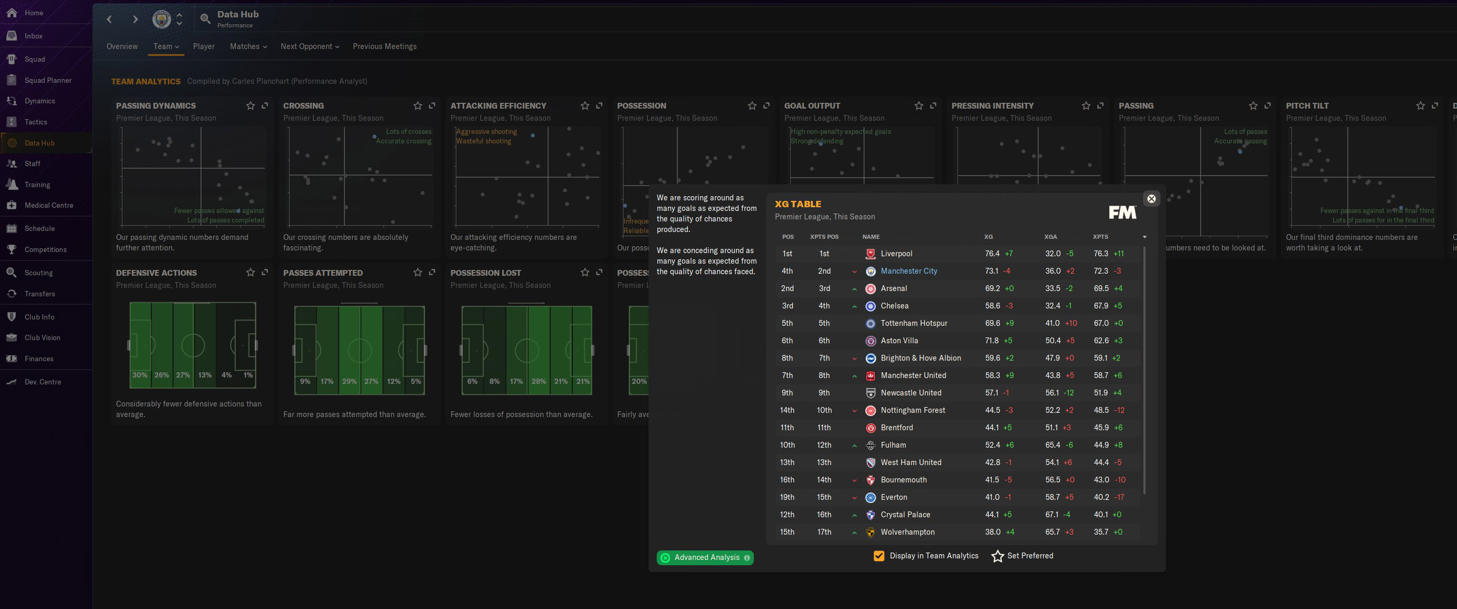
Task: Click the Squad shirt icon in sidebar
Action: coord(11,59)
